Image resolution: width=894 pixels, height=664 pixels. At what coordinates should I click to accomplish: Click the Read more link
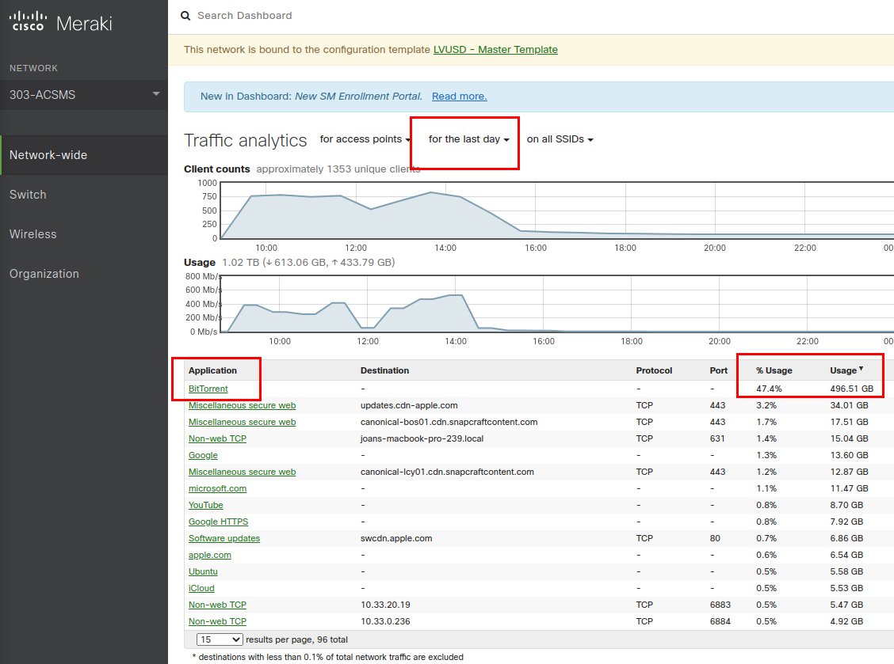pos(459,97)
